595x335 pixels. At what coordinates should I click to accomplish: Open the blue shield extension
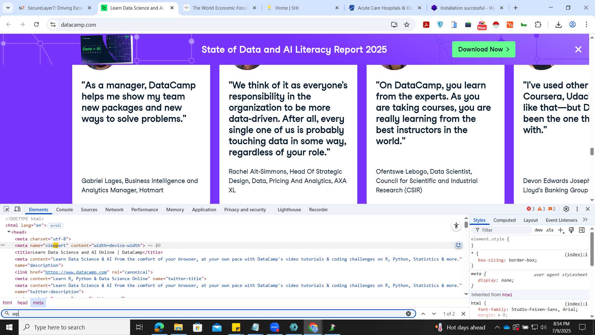pos(440,25)
